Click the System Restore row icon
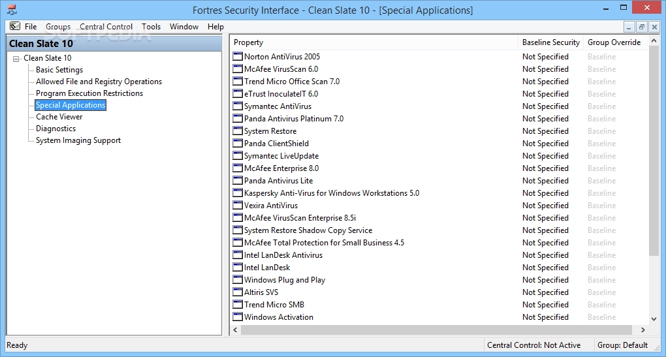The image size is (666, 357). 238,131
